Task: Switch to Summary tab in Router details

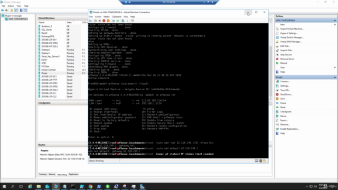Action: (43, 174)
